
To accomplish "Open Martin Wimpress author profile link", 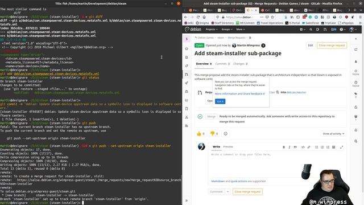I will pyautogui.click(x=249, y=46).
